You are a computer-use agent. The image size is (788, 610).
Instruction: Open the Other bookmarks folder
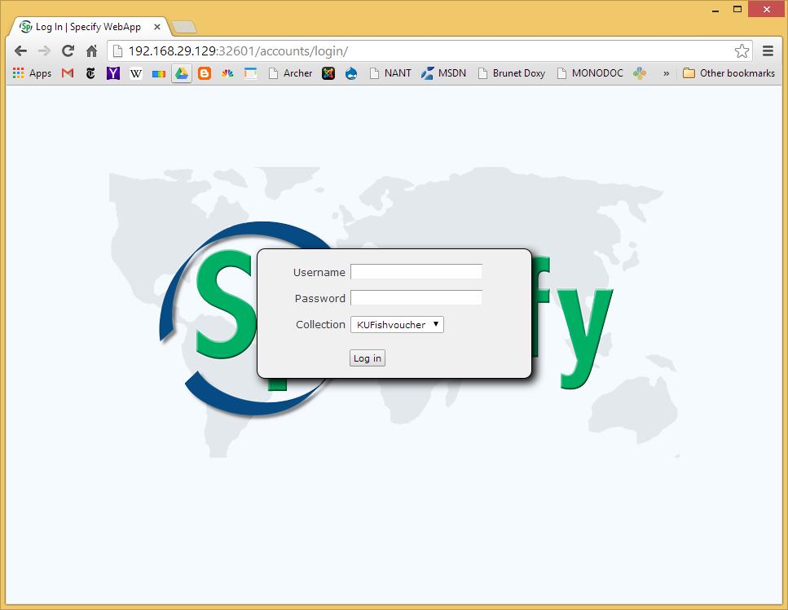(x=729, y=73)
